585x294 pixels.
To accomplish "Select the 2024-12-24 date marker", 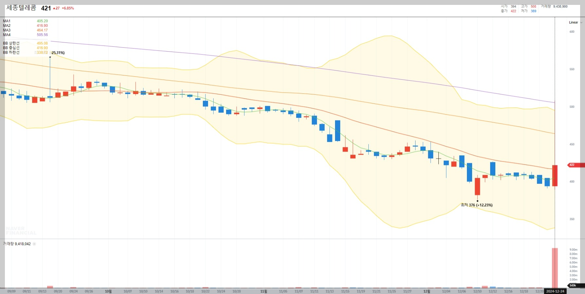I will (x=555, y=291).
